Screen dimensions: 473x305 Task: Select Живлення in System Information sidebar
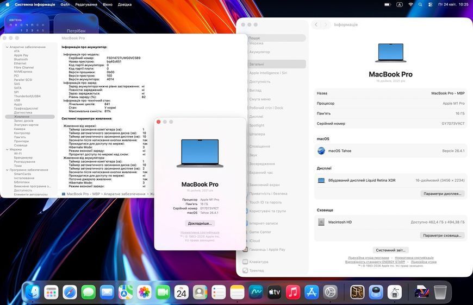pos(30,117)
